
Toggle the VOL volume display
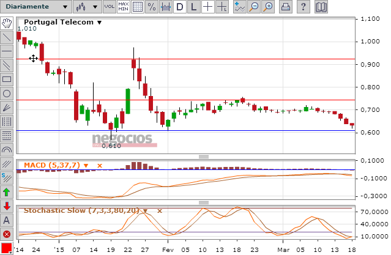point(110,7)
